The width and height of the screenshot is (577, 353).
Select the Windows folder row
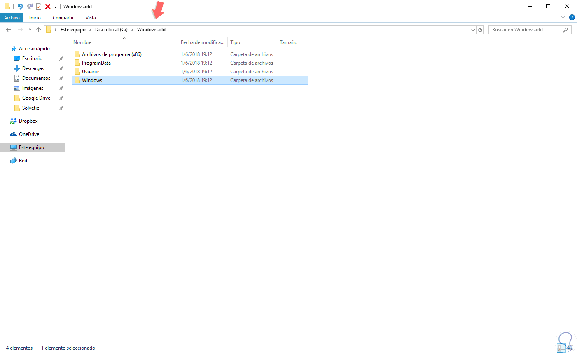point(190,80)
